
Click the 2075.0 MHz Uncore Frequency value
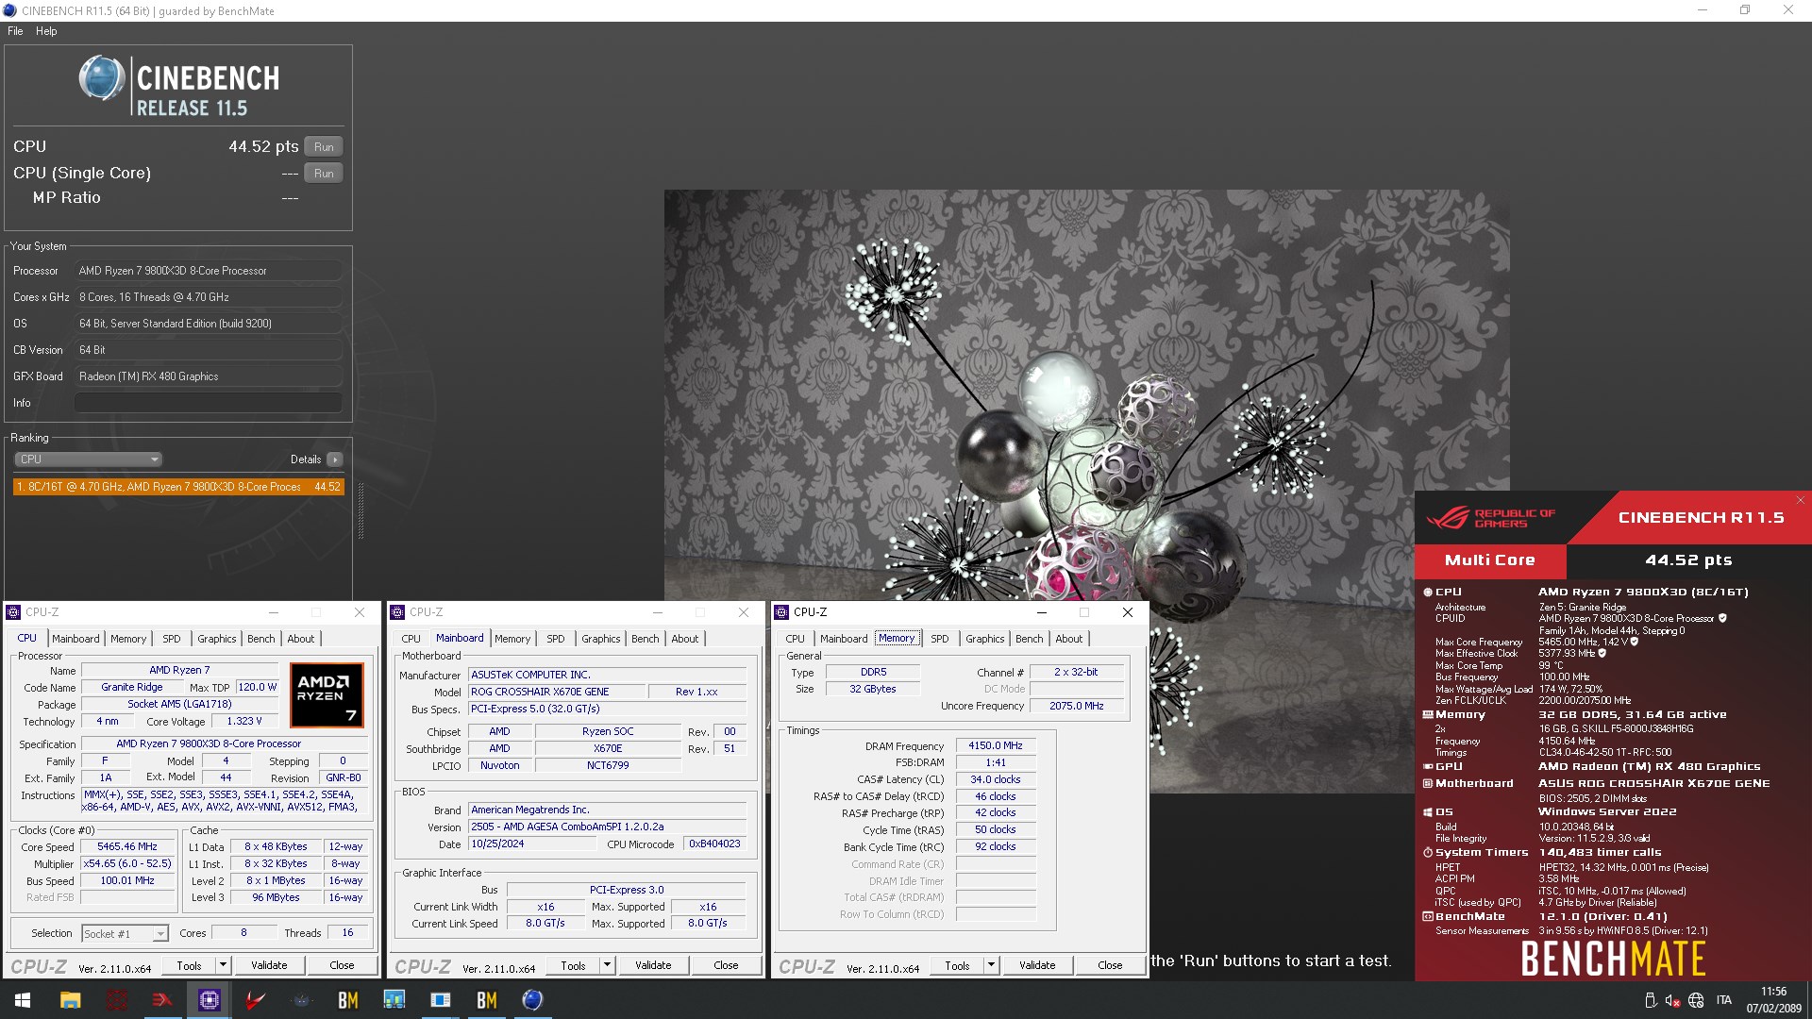(1077, 706)
